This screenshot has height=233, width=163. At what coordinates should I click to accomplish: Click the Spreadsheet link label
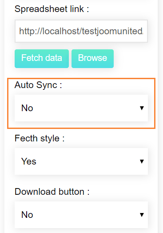52,9
